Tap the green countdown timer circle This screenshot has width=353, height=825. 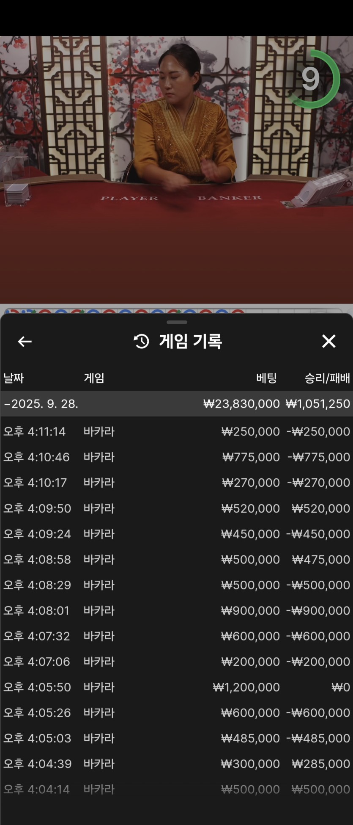312,79
